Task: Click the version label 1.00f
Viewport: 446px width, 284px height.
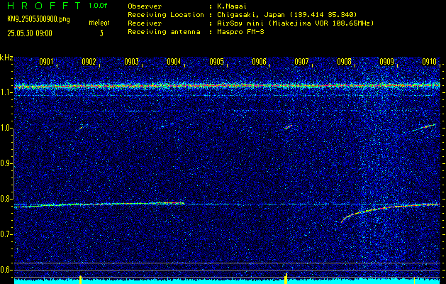Action: point(98,5)
